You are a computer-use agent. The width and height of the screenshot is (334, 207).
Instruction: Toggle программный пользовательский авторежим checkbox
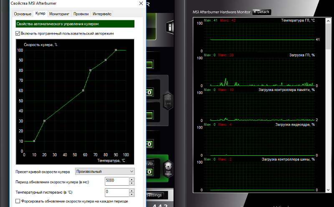coord(18,33)
